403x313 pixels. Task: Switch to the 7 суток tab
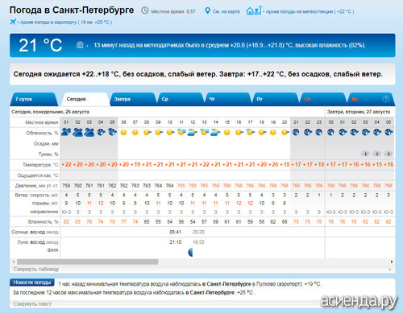point(34,99)
